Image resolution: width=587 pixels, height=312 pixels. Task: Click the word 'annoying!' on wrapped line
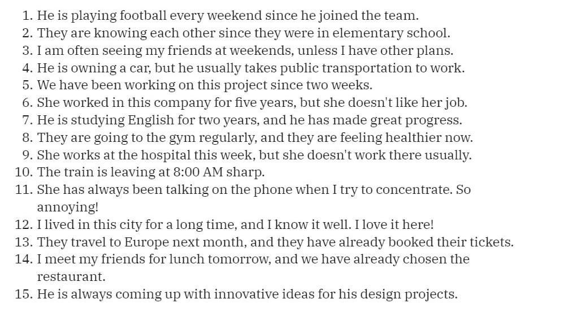pos(67,207)
